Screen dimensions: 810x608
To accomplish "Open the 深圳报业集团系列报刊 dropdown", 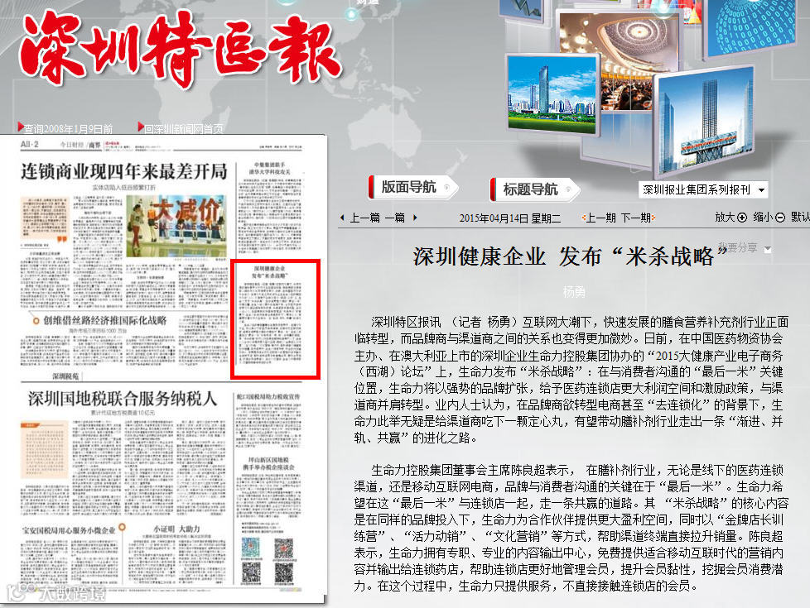I will tap(703, 189).
